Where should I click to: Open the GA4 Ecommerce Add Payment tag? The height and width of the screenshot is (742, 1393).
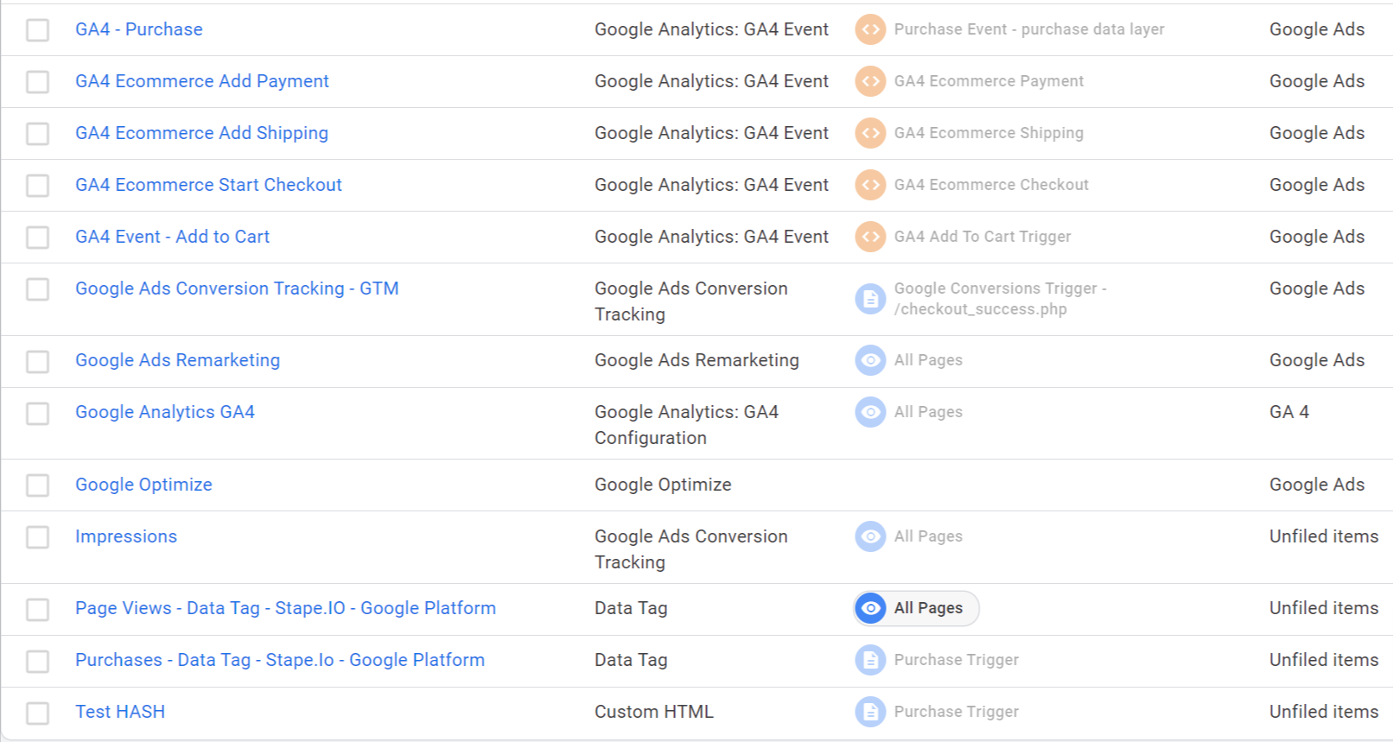(x=202, y=81)
